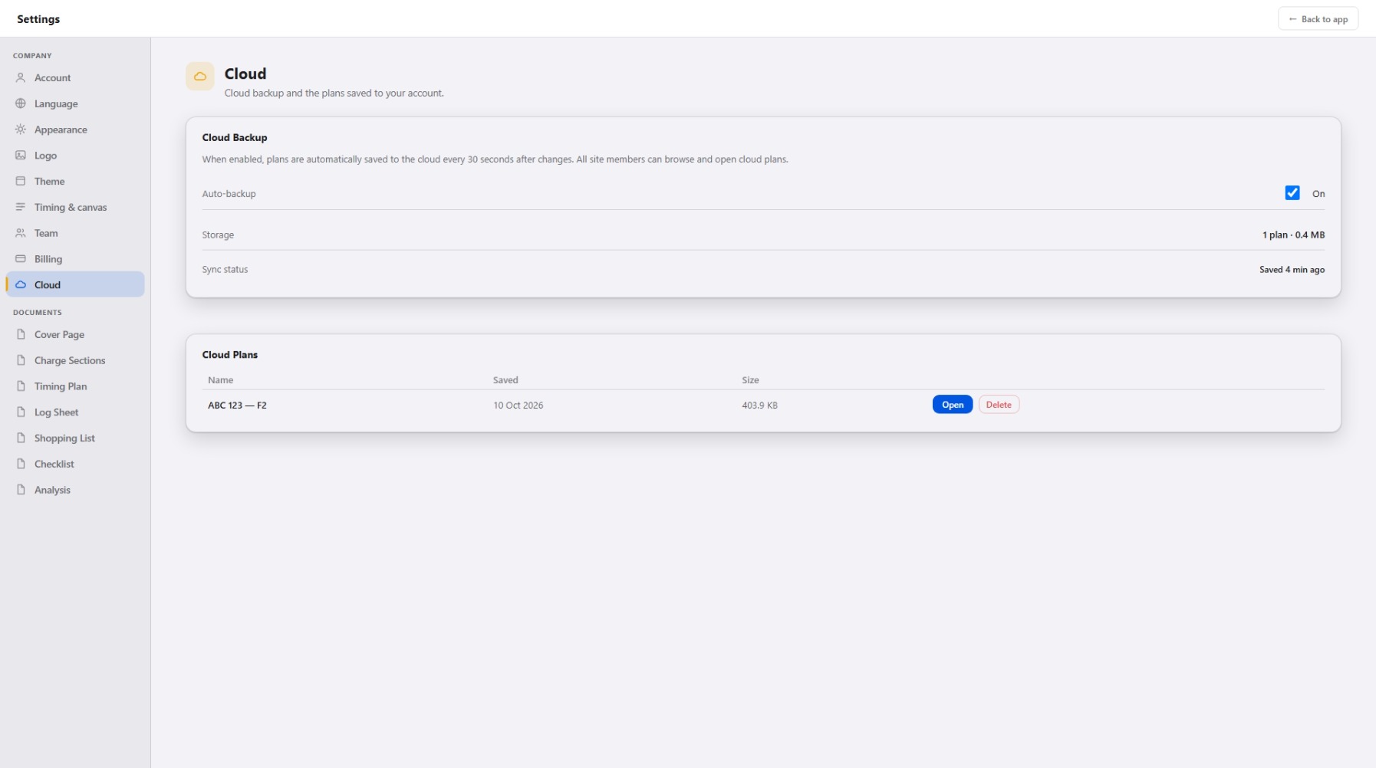Click the plan name ABC 123 — F2

(237, 405)
